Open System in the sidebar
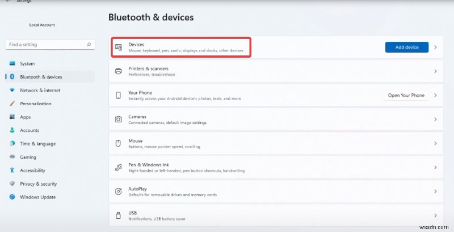 click(27, 63)
